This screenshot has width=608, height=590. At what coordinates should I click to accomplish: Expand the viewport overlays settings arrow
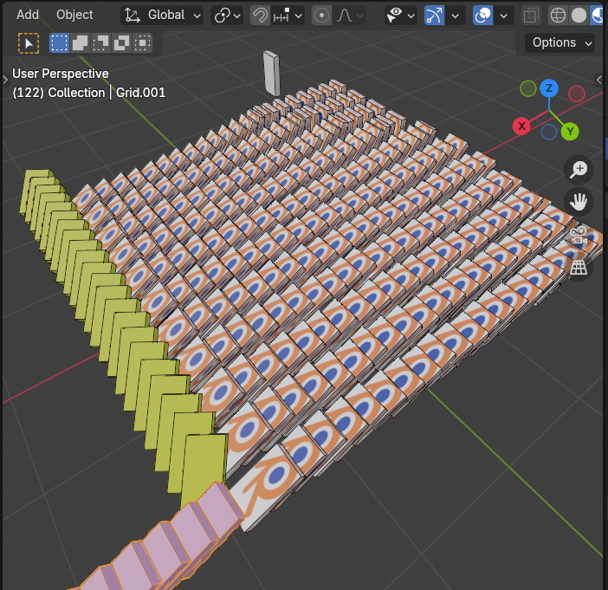click(504, 16)
